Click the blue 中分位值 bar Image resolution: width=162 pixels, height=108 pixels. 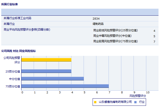point(53,79)
